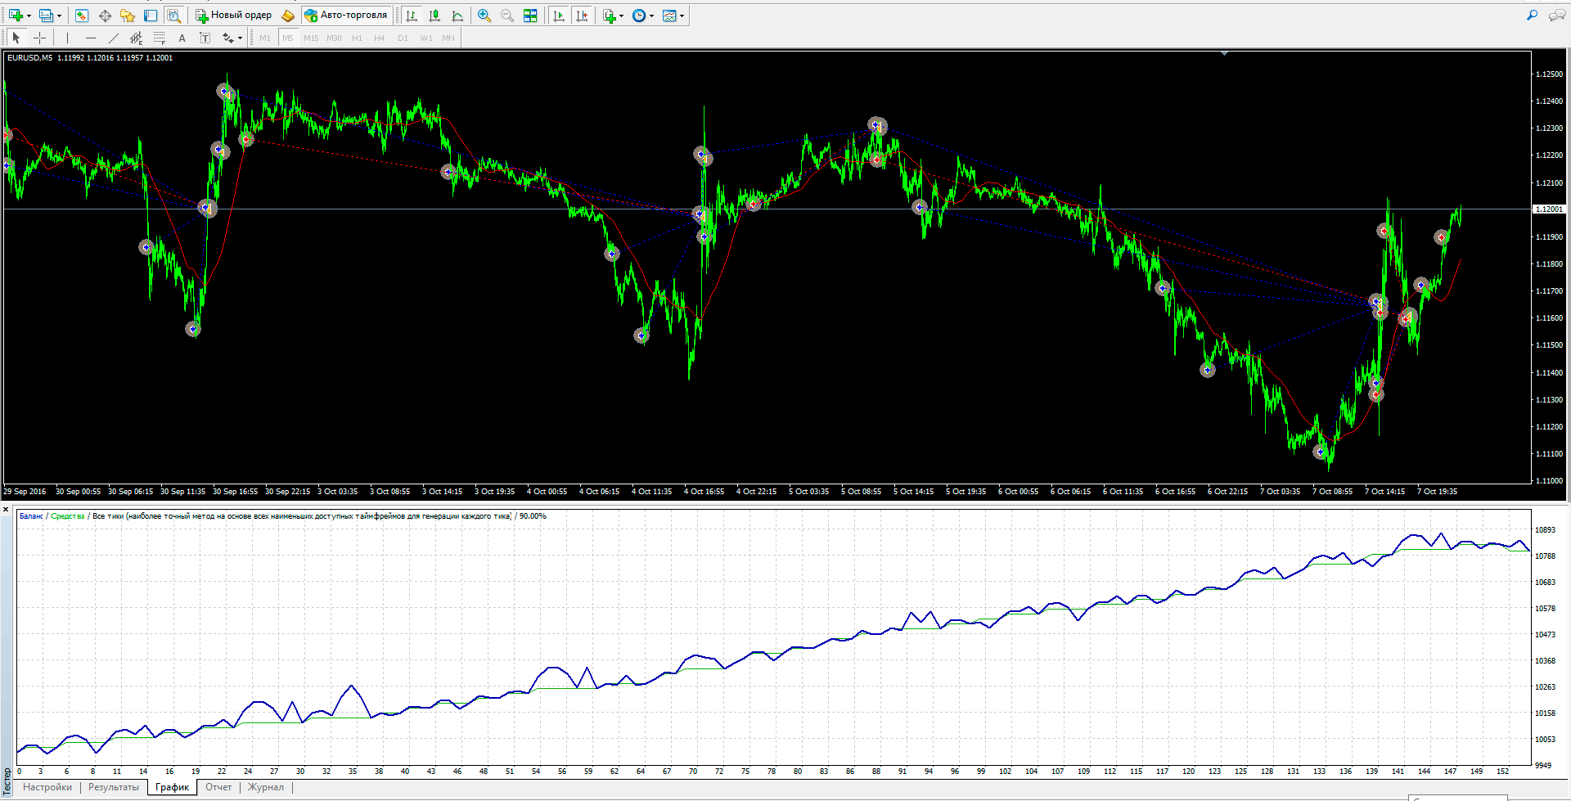The width and height of the screenshot is (1571, 801).
Task: Select the trendline tool
Action: click(113, 38)
